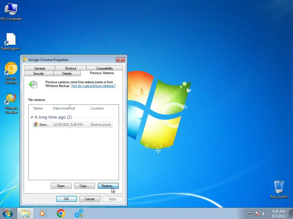The width and height of the screenshot is (293, 219).
Task: Open 'How do I use previous versions?' link
Action: pyautogui.click(x=93, y=86)
